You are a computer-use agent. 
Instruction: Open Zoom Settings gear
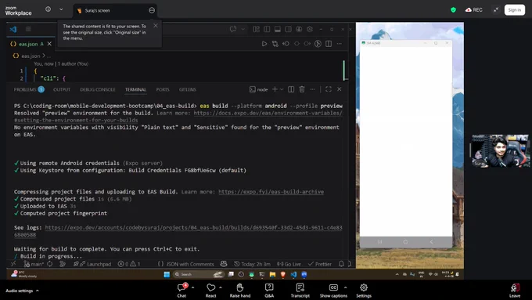click(364, 291)
